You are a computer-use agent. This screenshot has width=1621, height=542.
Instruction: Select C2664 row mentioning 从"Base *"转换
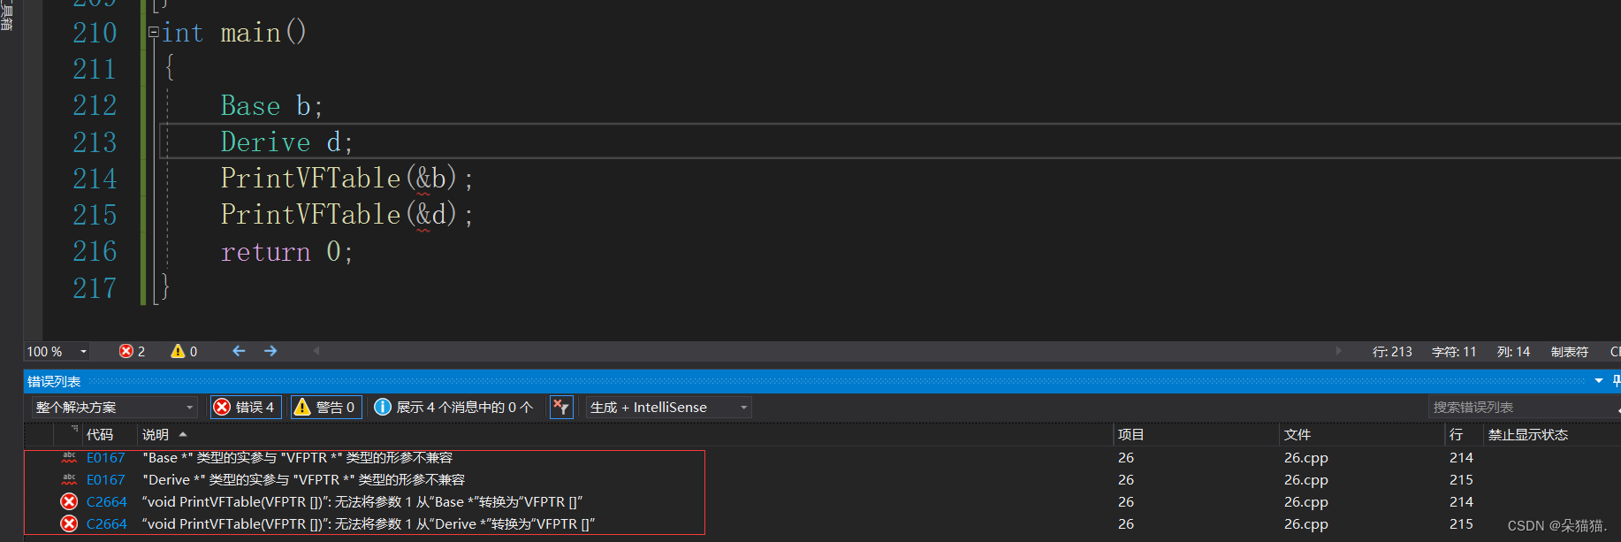(x=364, y=501)
